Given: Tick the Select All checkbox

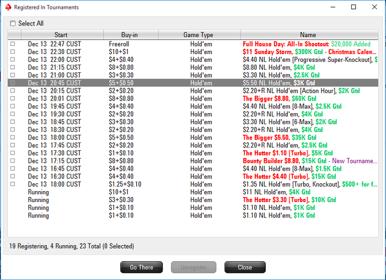Looking at the screenshot, I should coord(13,23).
